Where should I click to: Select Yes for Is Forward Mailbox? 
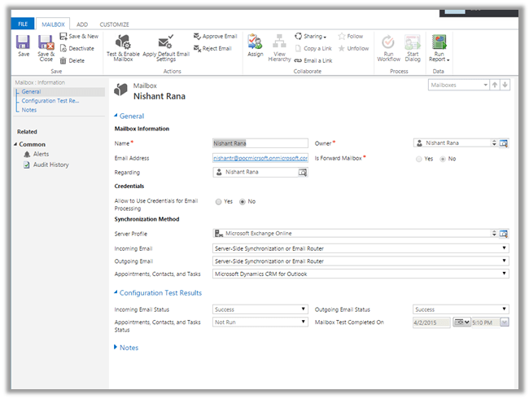[x=419, y=159]
